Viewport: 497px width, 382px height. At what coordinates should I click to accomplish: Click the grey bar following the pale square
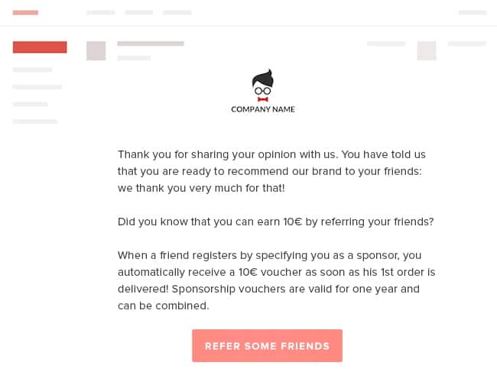coord(467,44)
